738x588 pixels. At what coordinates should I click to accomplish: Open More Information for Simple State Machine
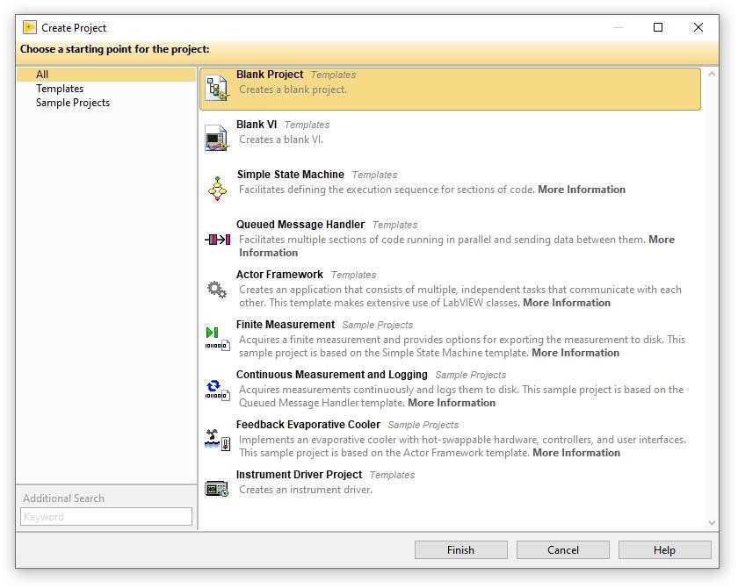coord(582,190)
